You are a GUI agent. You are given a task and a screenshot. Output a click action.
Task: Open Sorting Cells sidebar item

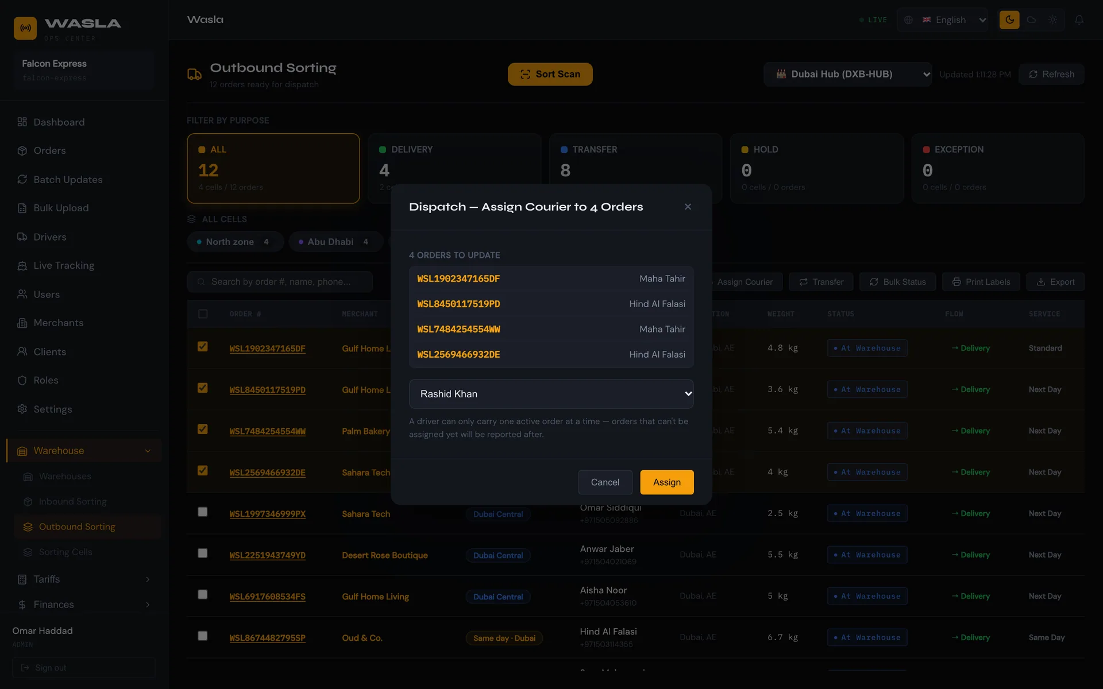click(x=87, y=552)
